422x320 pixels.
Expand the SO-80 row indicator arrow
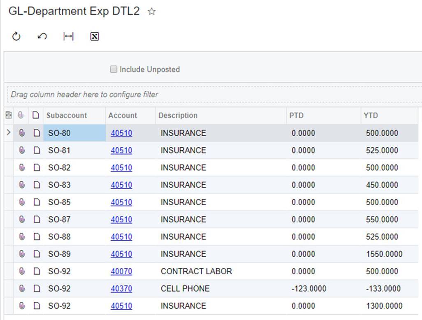click(x=9, y=132)
